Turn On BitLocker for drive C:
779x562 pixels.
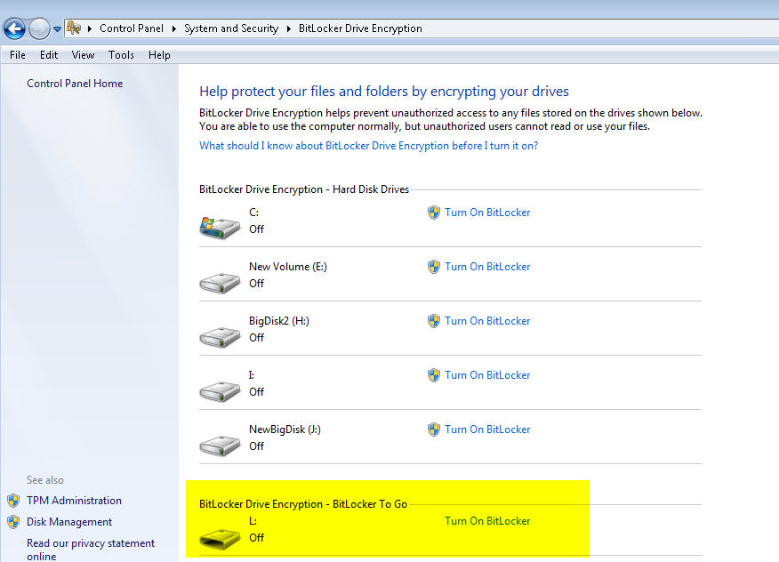pos(487,213)
